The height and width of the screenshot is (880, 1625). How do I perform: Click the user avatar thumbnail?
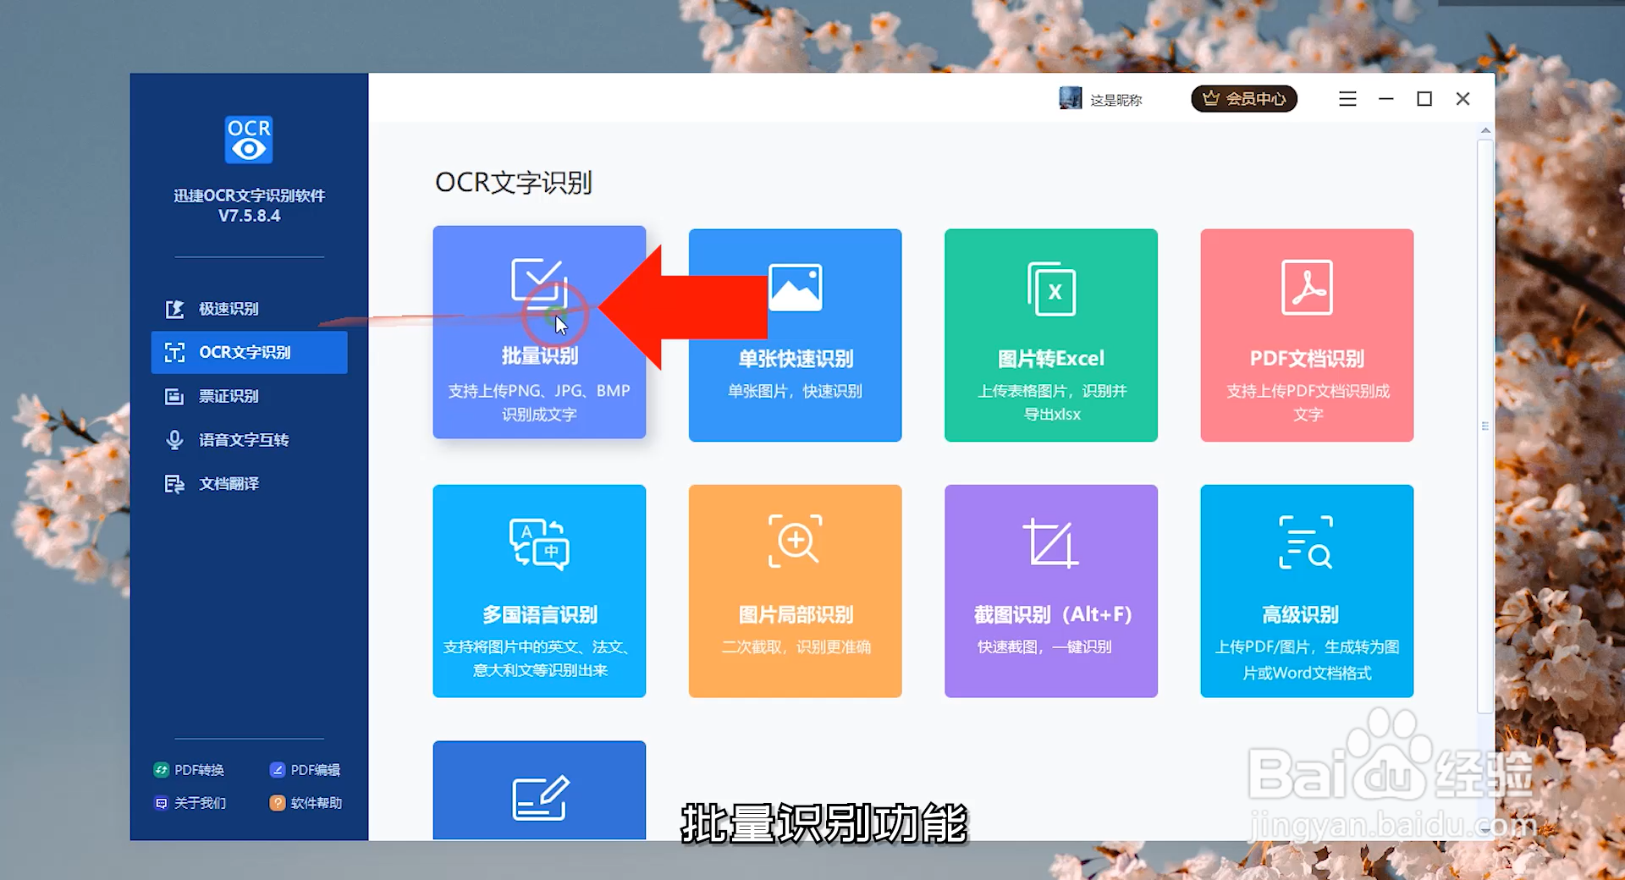[1071, 98]
